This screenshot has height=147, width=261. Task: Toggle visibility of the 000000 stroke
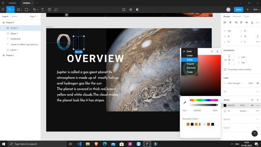pos(252,105)
